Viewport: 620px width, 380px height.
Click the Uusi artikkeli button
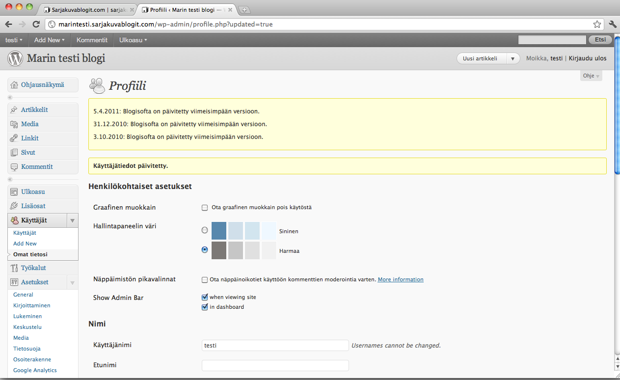482,58
